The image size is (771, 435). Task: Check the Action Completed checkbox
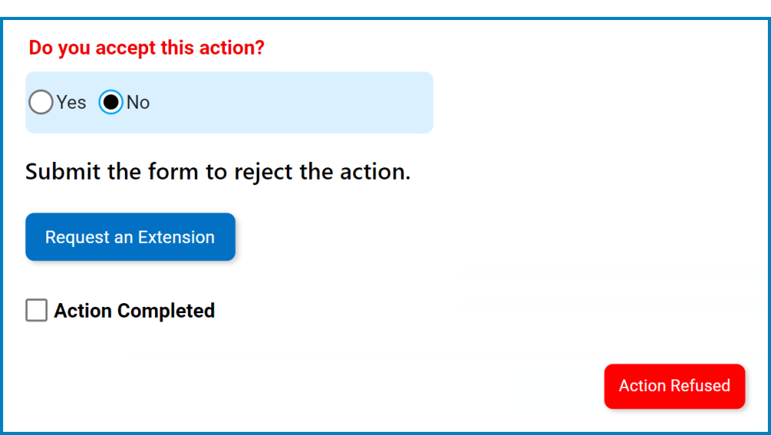click(36, 311)
